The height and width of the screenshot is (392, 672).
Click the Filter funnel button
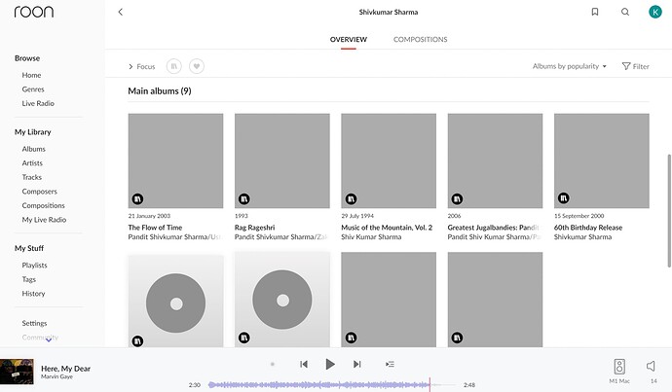pos(636,66)
